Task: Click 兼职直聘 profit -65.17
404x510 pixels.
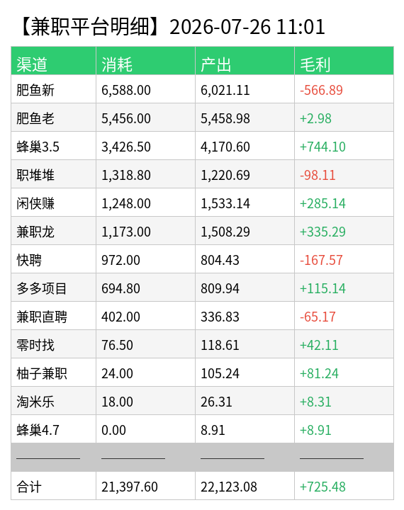Action: point(318,317)
